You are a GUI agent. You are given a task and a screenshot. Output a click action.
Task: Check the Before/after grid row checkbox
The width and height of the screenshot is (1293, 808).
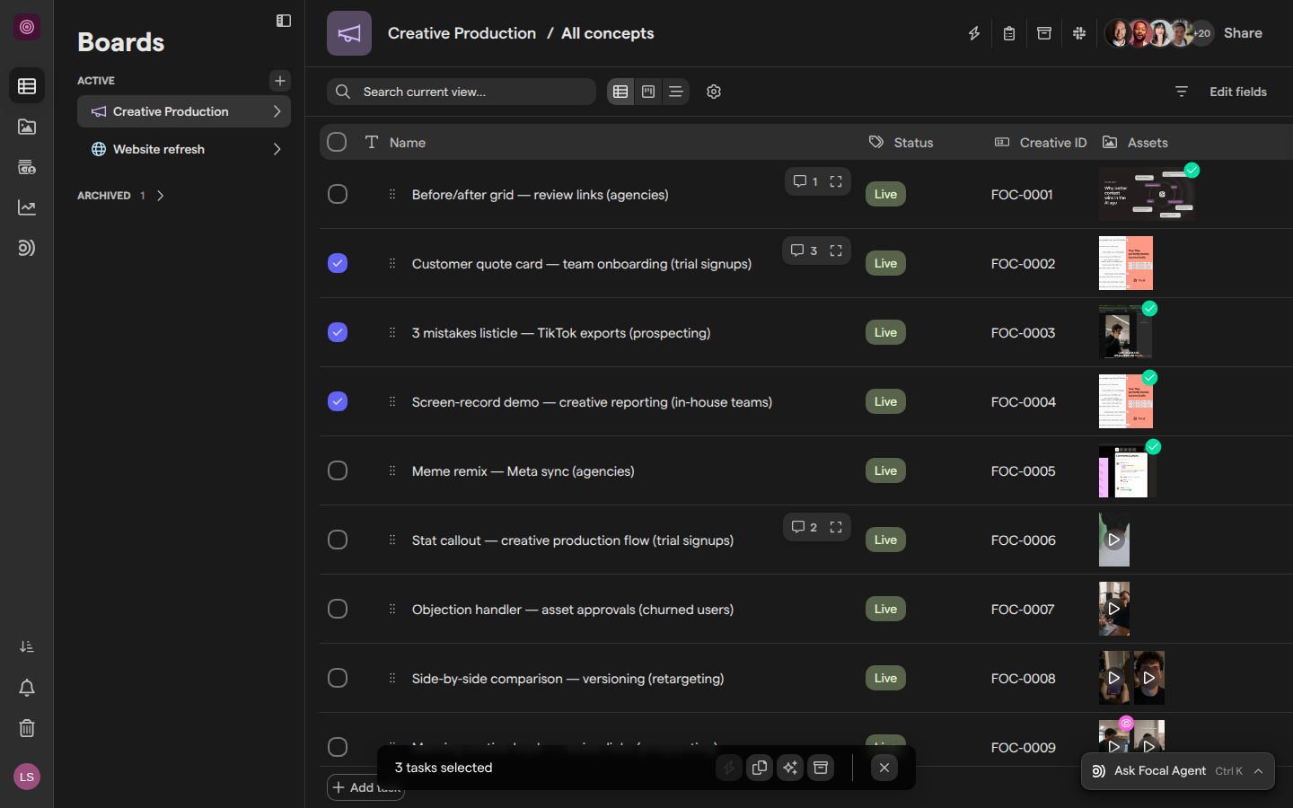tap(338, 194)
